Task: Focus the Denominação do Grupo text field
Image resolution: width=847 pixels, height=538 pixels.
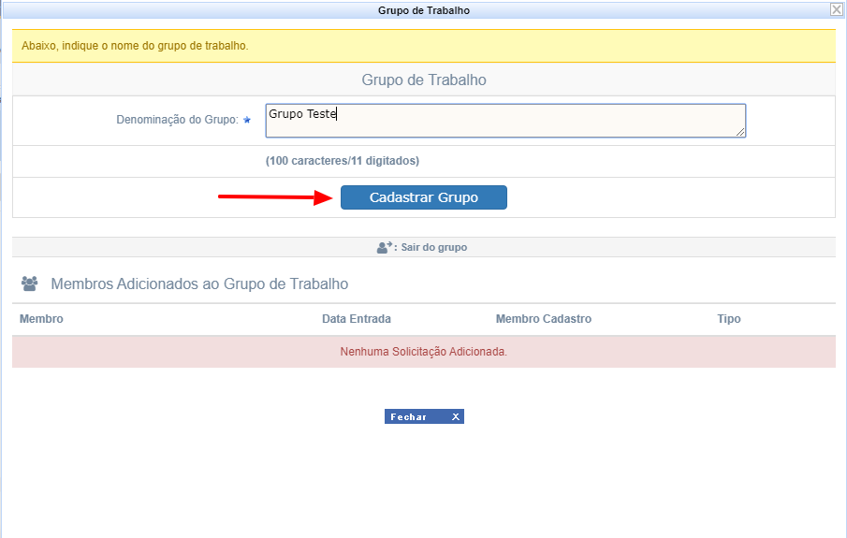Action: pos(505,121)
